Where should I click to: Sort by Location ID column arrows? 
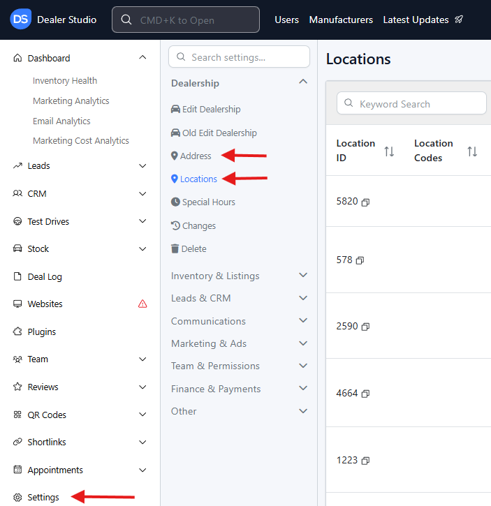tap(389, 151)
